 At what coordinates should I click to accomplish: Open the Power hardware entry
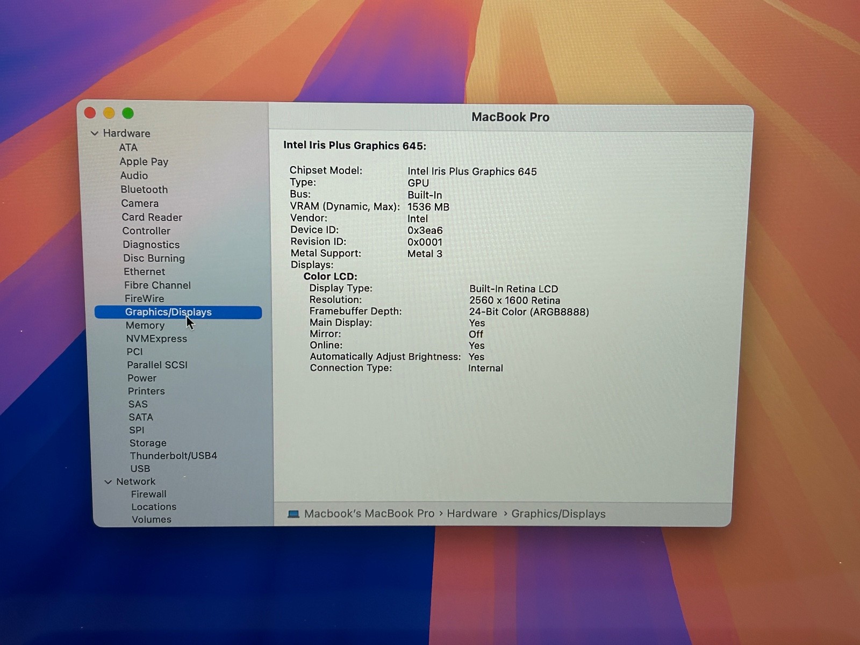(x=142, y=378)
